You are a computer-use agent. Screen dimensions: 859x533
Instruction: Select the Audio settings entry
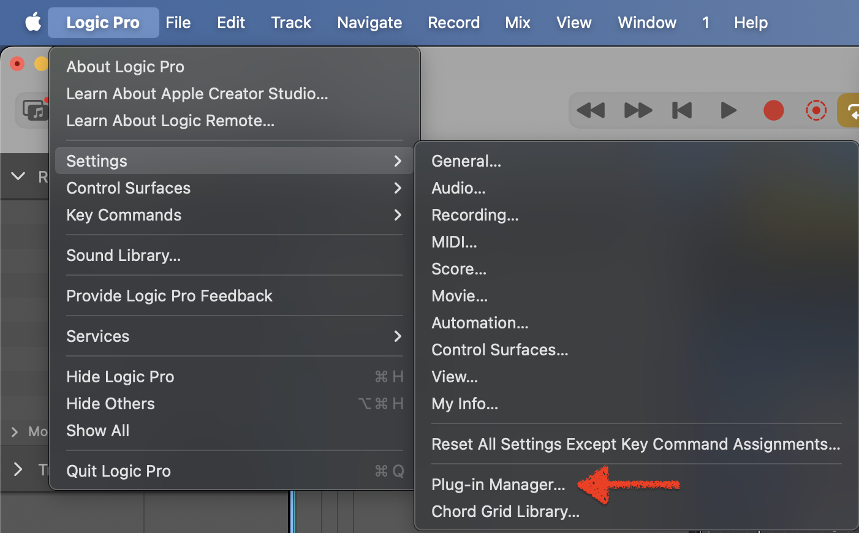click(458, 188)
